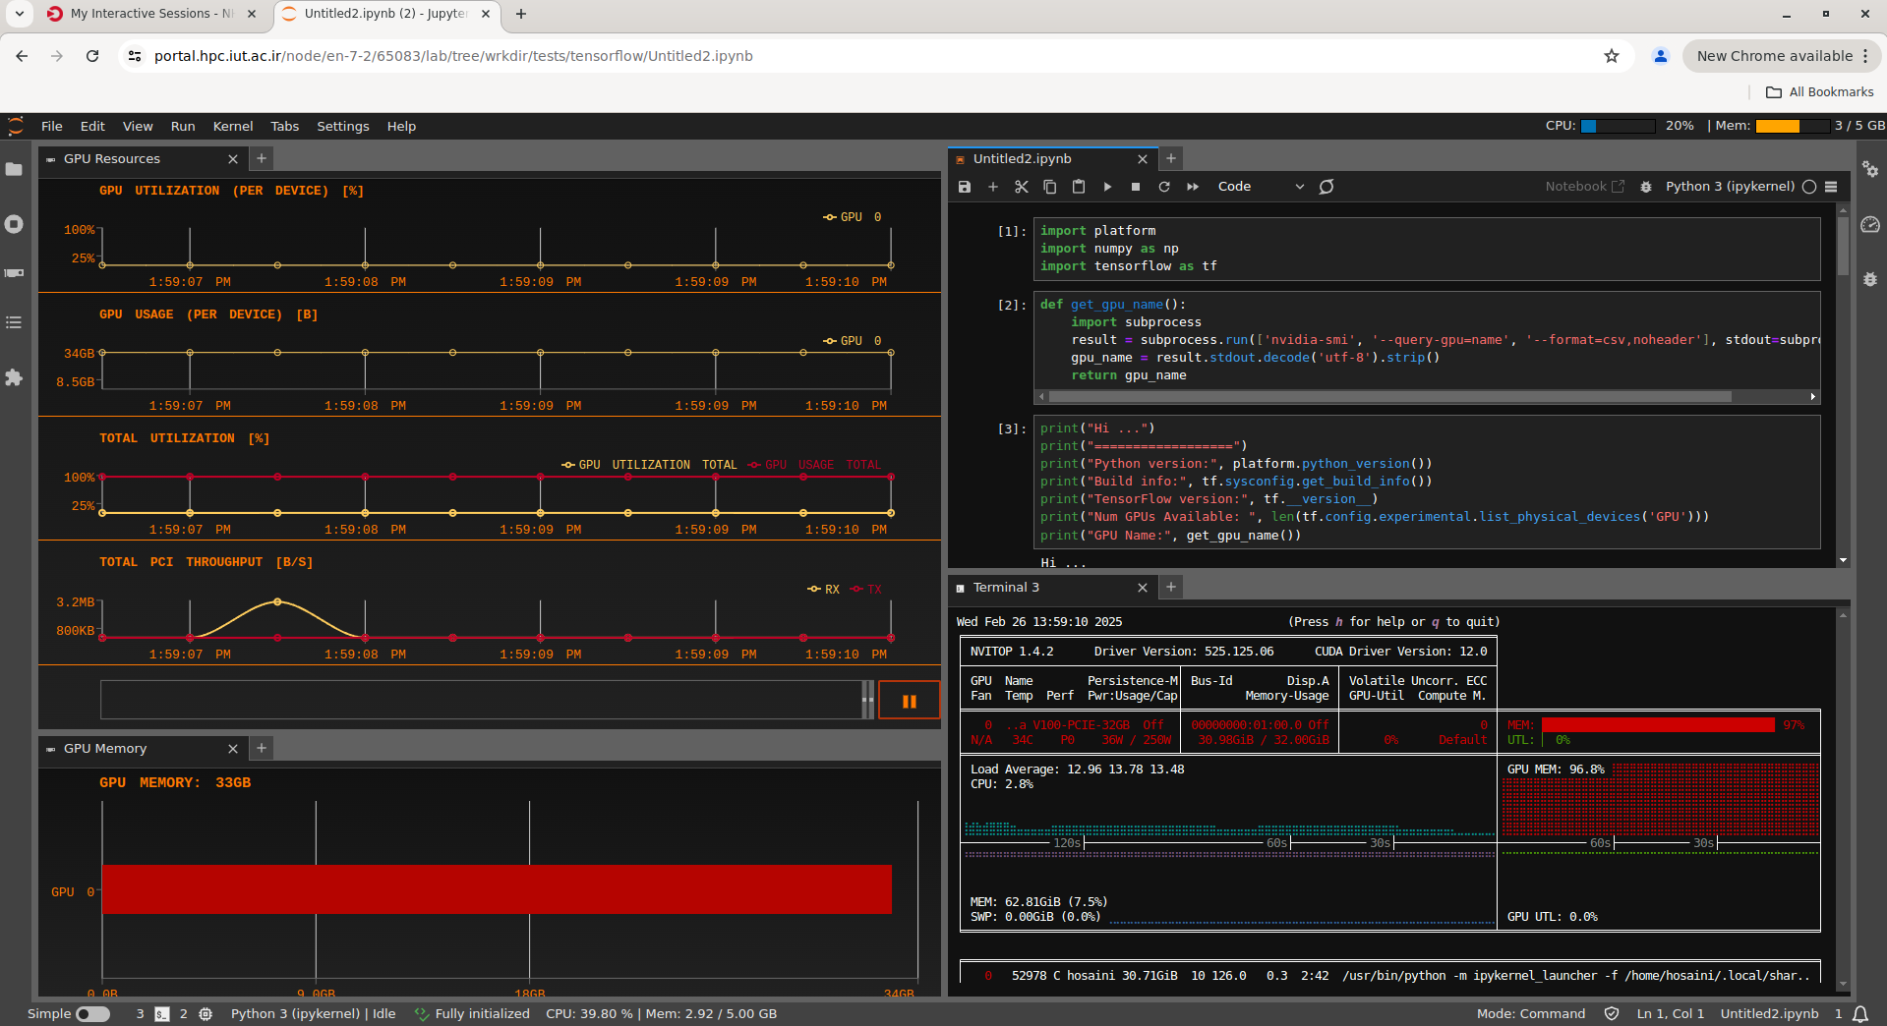Copy the selected cell in notebook toolbar
This screenshot has width=1887, height=1026.
click(x=1050, y=187)
